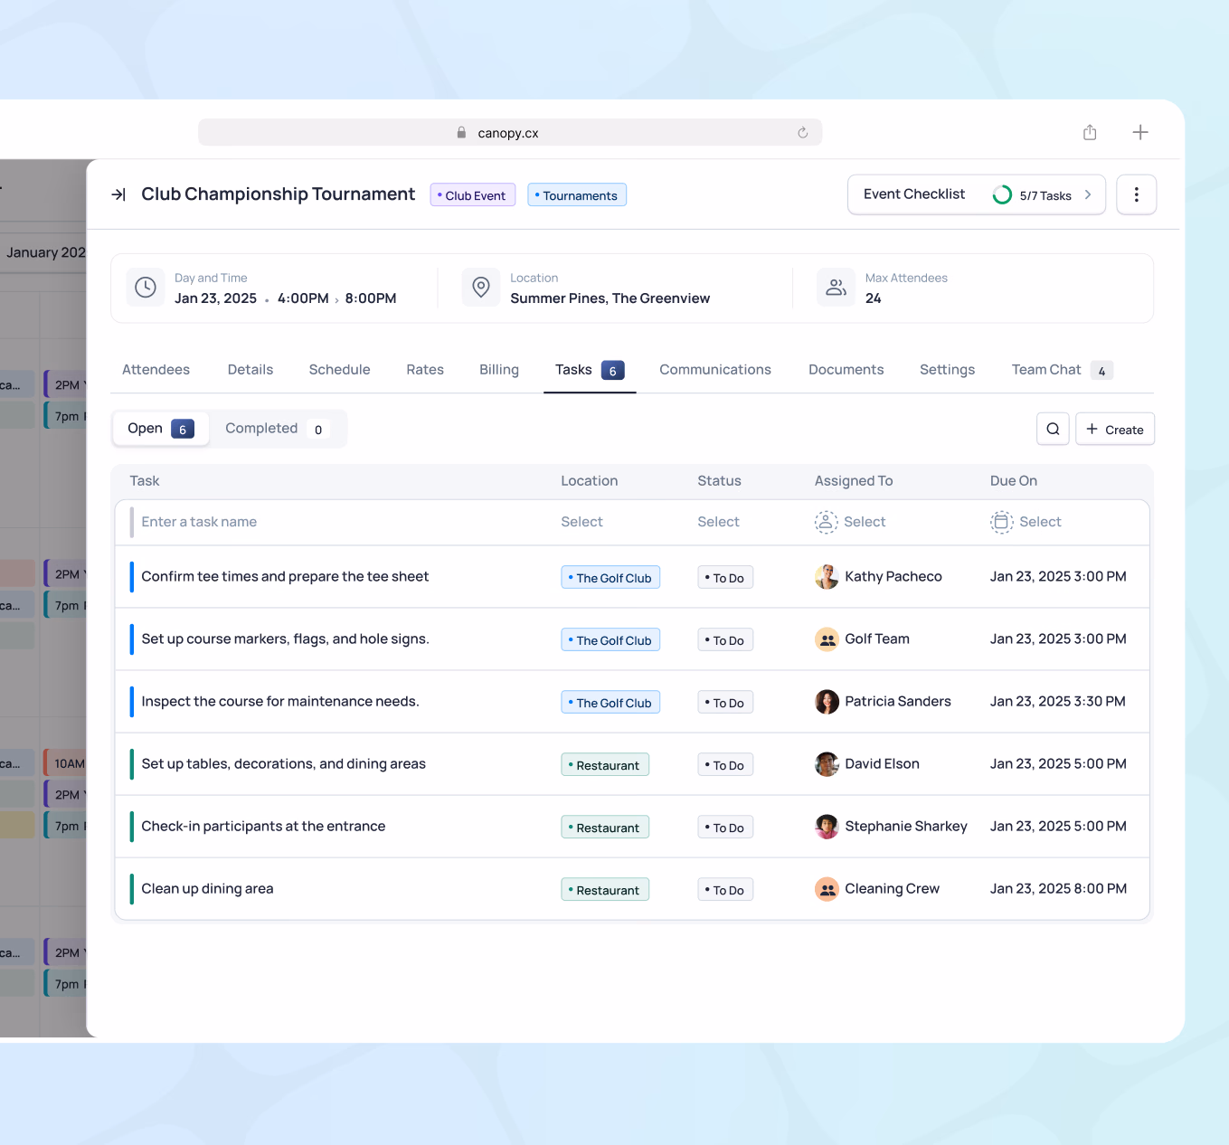Open Assigned To Select in new task row

850,522
